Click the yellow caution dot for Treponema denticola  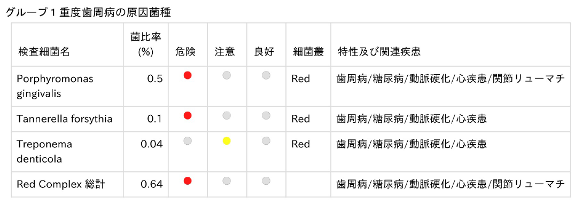[227, 140]
